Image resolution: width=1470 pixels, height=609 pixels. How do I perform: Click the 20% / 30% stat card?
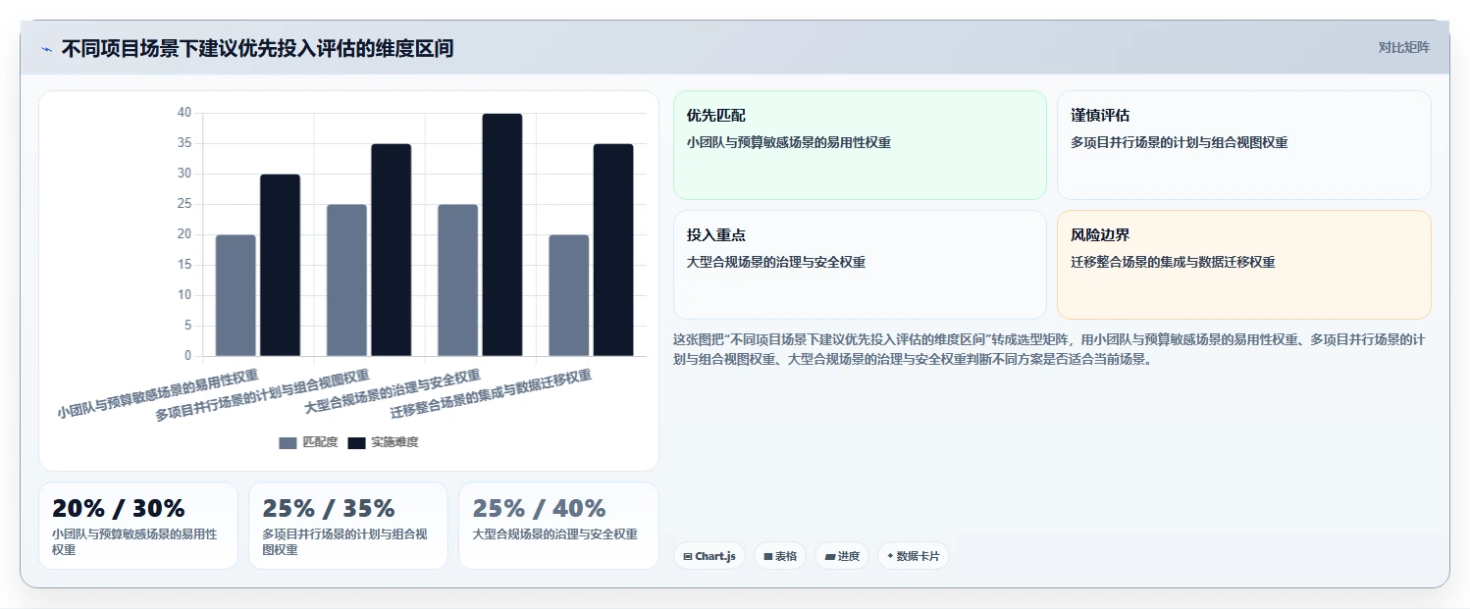pos(138,526)
